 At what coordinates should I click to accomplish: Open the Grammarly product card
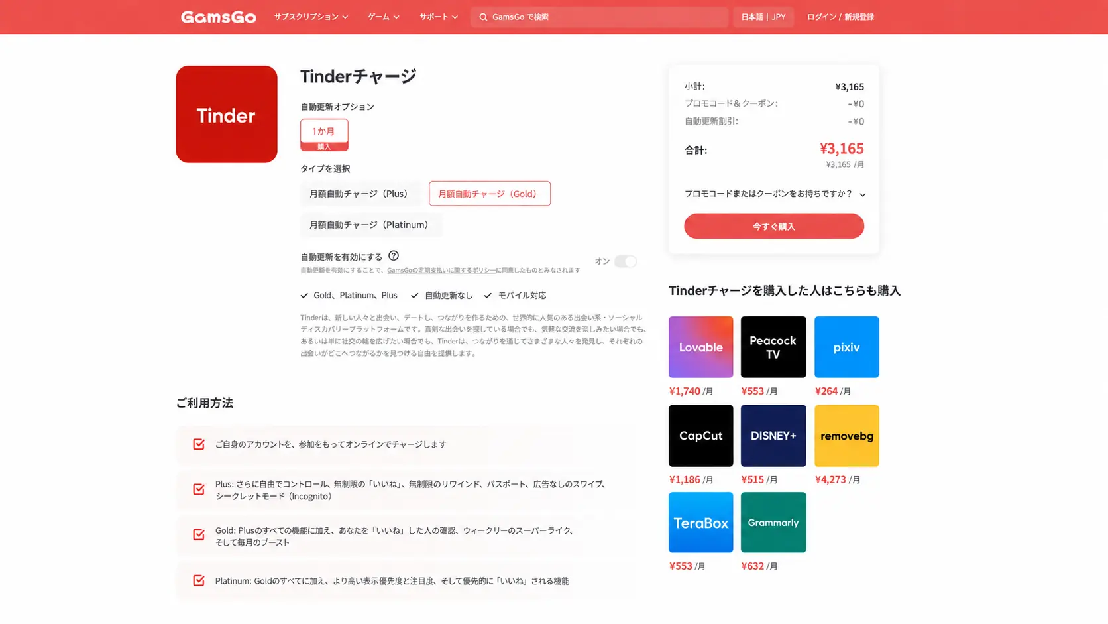[773, 523]
